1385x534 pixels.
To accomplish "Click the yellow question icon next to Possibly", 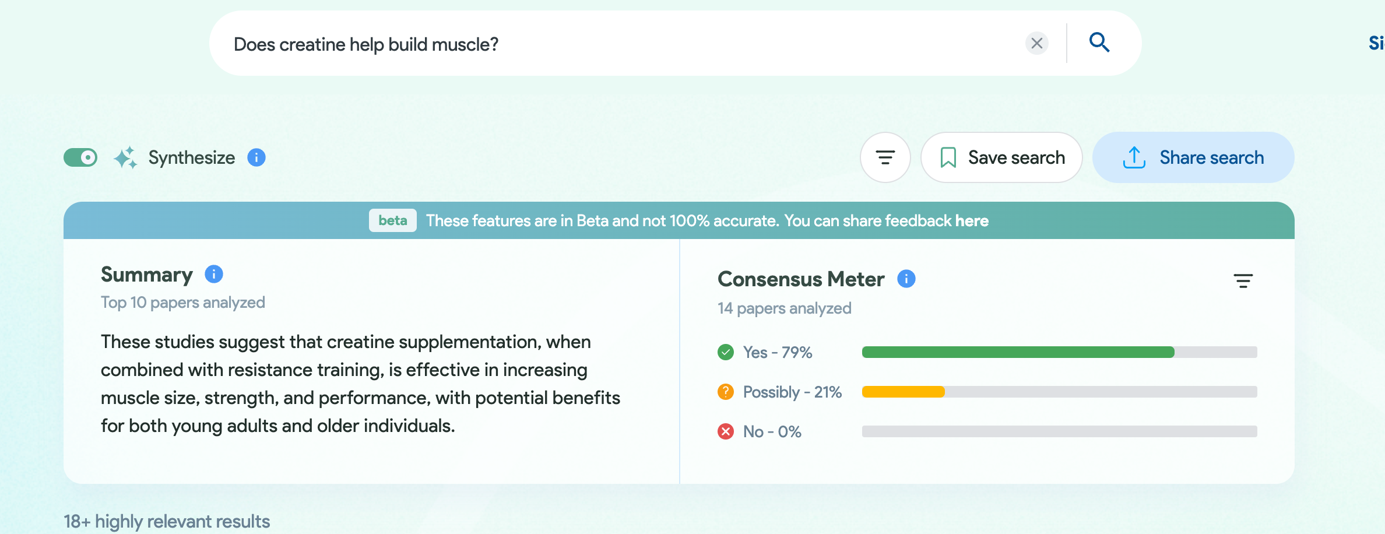I will (x=725, y=392).
